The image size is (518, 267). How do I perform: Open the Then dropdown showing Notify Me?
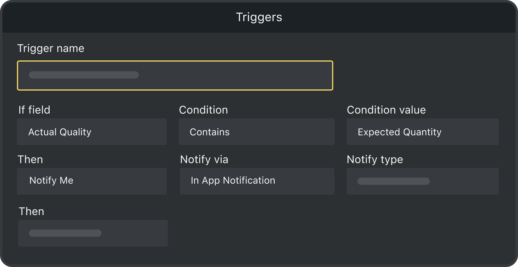point(92,181)
